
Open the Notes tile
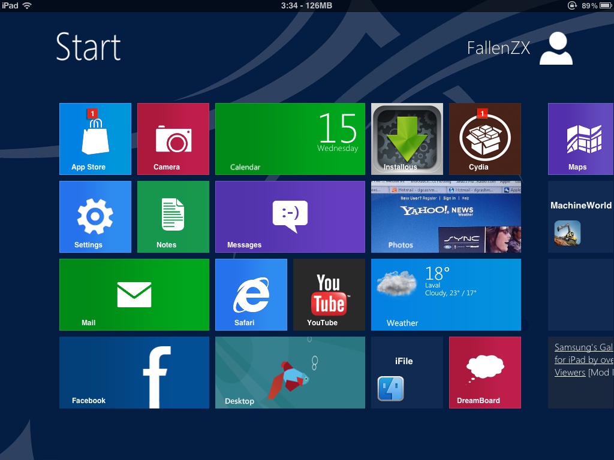pos(173,217)
